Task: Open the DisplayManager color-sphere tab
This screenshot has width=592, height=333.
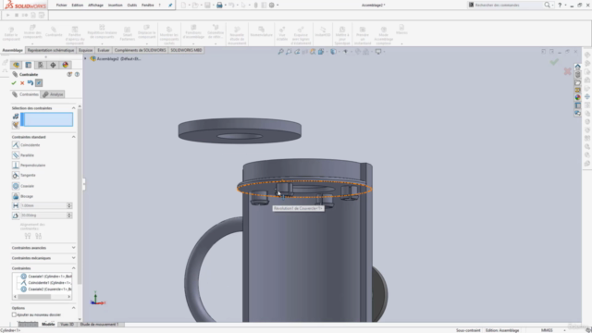Action: pyautogui.click(x=65, y=65)
